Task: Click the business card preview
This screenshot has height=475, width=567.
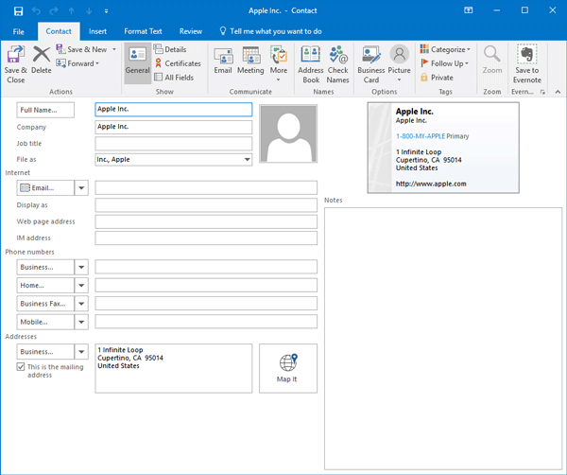Action: coord(443,148)
